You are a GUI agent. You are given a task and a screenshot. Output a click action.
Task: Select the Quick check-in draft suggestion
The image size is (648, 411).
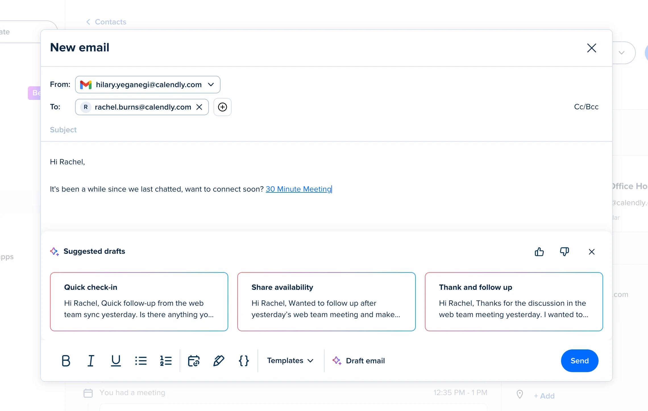click(139, 302)
